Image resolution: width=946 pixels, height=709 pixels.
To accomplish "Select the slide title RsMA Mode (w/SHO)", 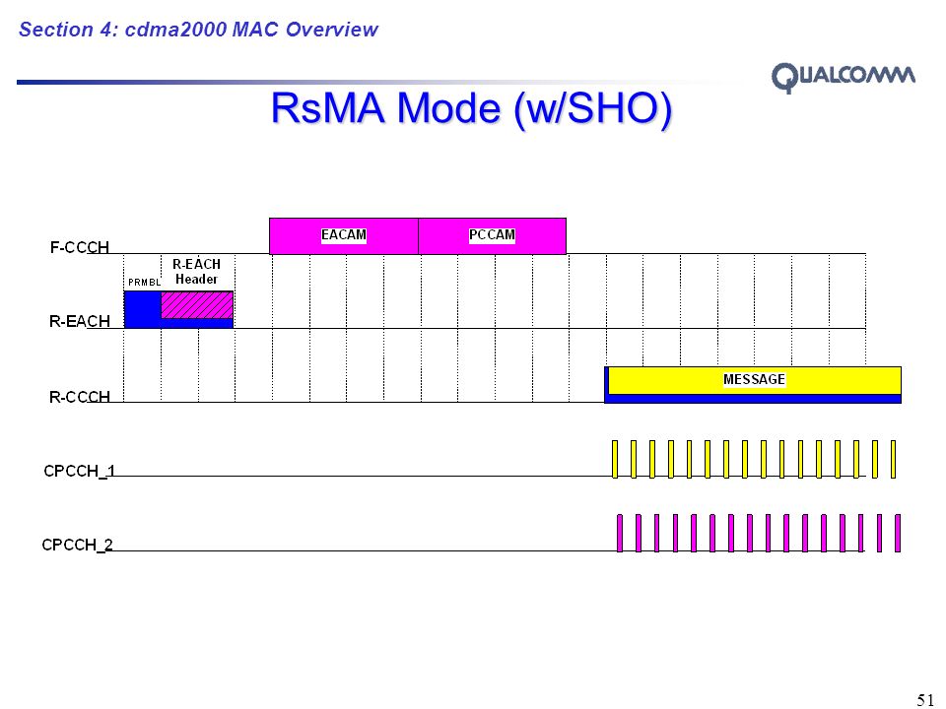I will coord(471,108).
